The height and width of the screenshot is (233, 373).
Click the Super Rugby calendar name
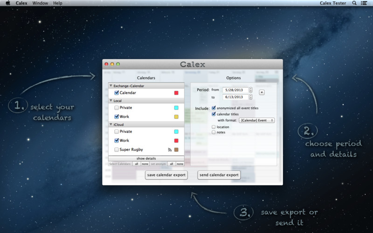point(131,150)
